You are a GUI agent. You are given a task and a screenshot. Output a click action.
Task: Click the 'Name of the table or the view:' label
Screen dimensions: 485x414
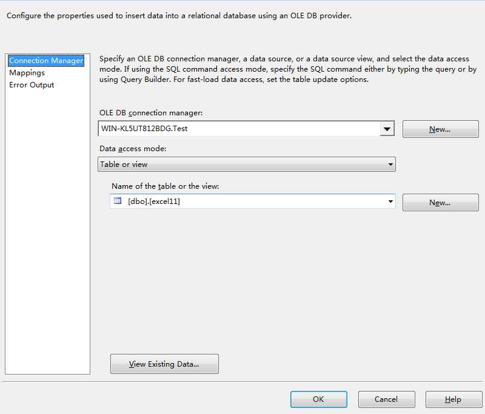point(165,186)
